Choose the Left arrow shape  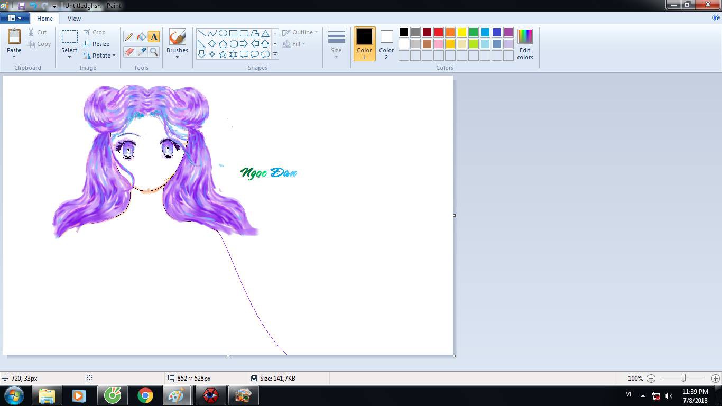point(255,44)
